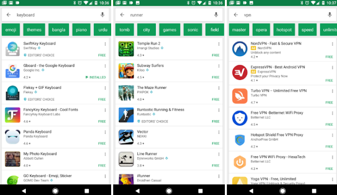Tap the Panda Keyboard icon

tap(13, 137)
